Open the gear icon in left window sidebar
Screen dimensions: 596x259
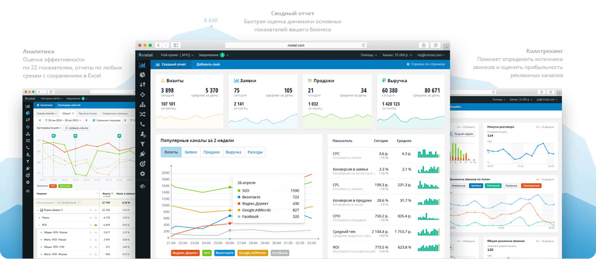point(28,182)
